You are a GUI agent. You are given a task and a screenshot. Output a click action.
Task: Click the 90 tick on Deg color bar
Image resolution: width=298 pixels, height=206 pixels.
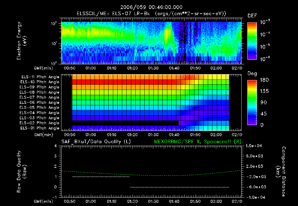click(x=264, y=103)
